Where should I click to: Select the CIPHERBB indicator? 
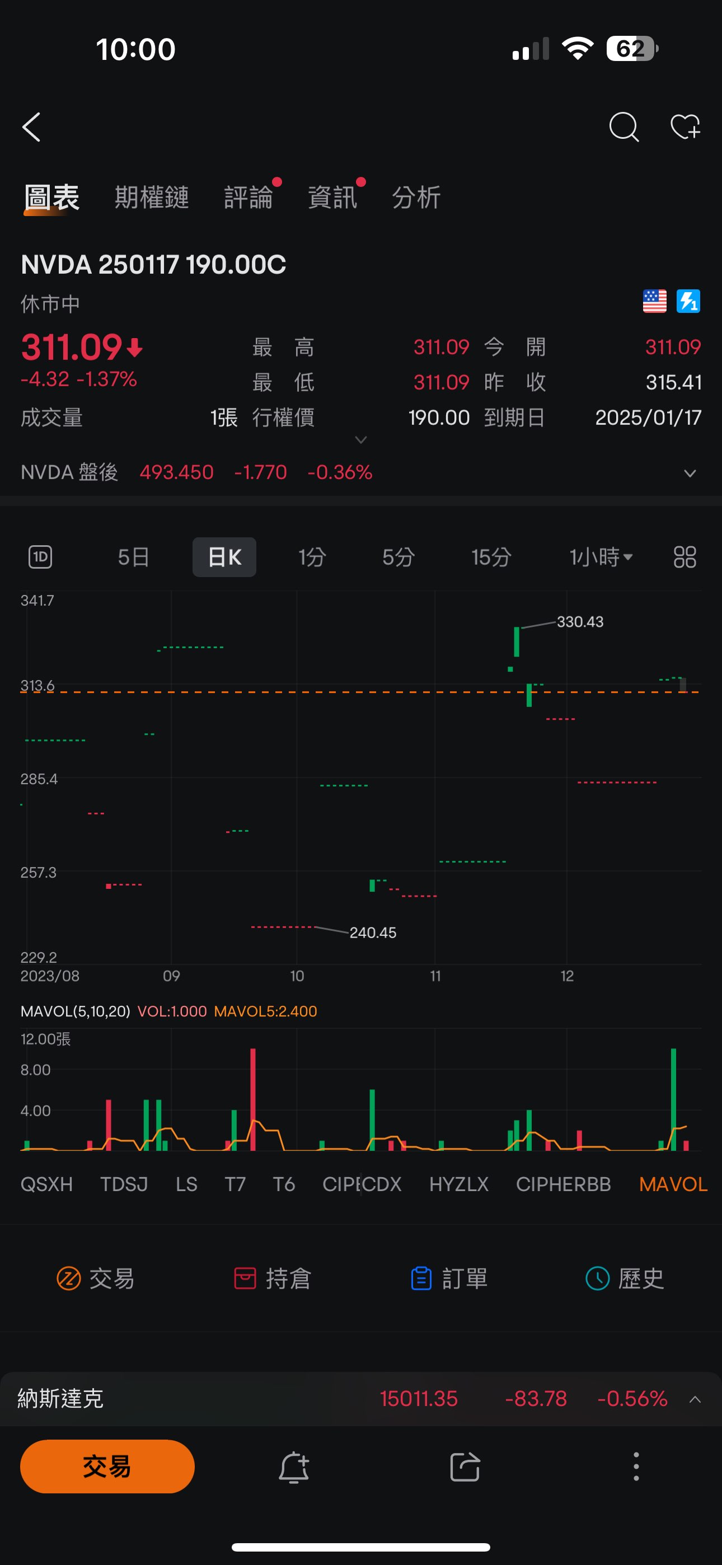pos(564,1184)
